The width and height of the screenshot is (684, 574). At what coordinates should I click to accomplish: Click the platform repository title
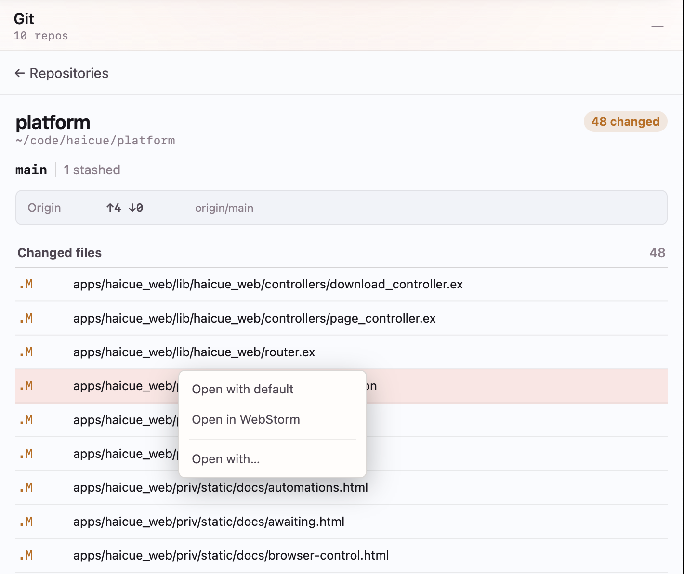point(53,122)
